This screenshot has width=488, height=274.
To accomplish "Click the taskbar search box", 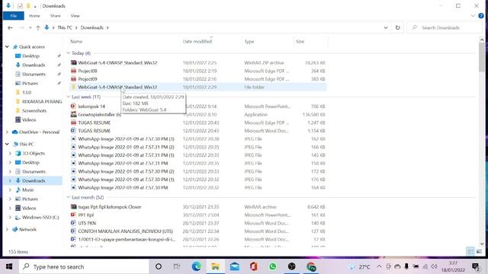I will [84, 266].
